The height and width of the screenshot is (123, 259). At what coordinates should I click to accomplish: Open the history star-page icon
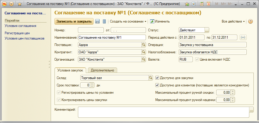[194, 4]
